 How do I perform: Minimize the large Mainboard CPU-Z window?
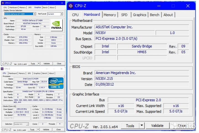[x=159, y=6]
